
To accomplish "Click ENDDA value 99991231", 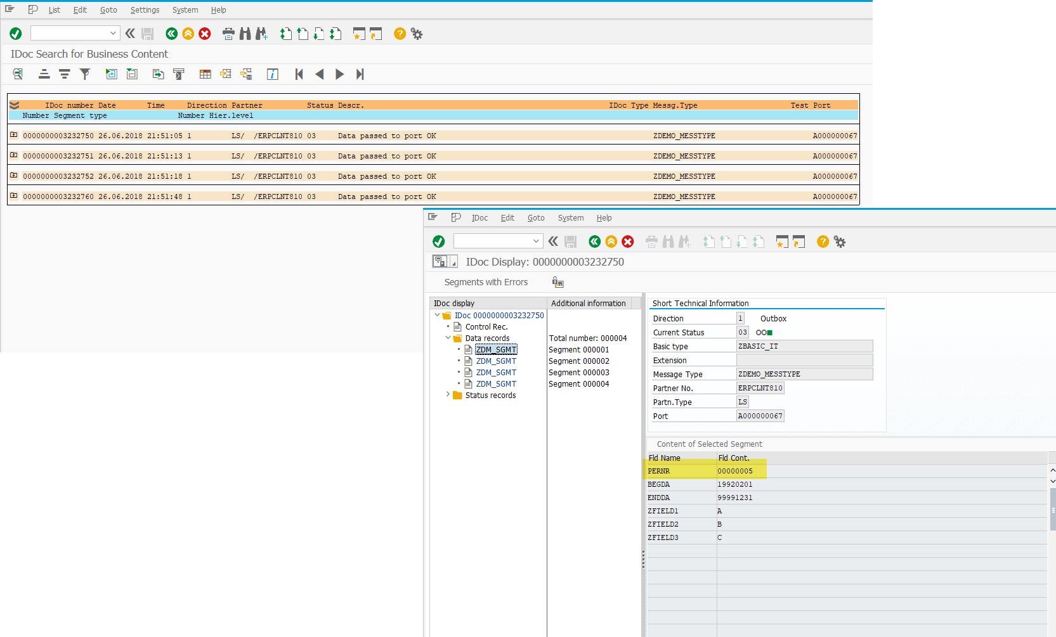I will [735, 498].
